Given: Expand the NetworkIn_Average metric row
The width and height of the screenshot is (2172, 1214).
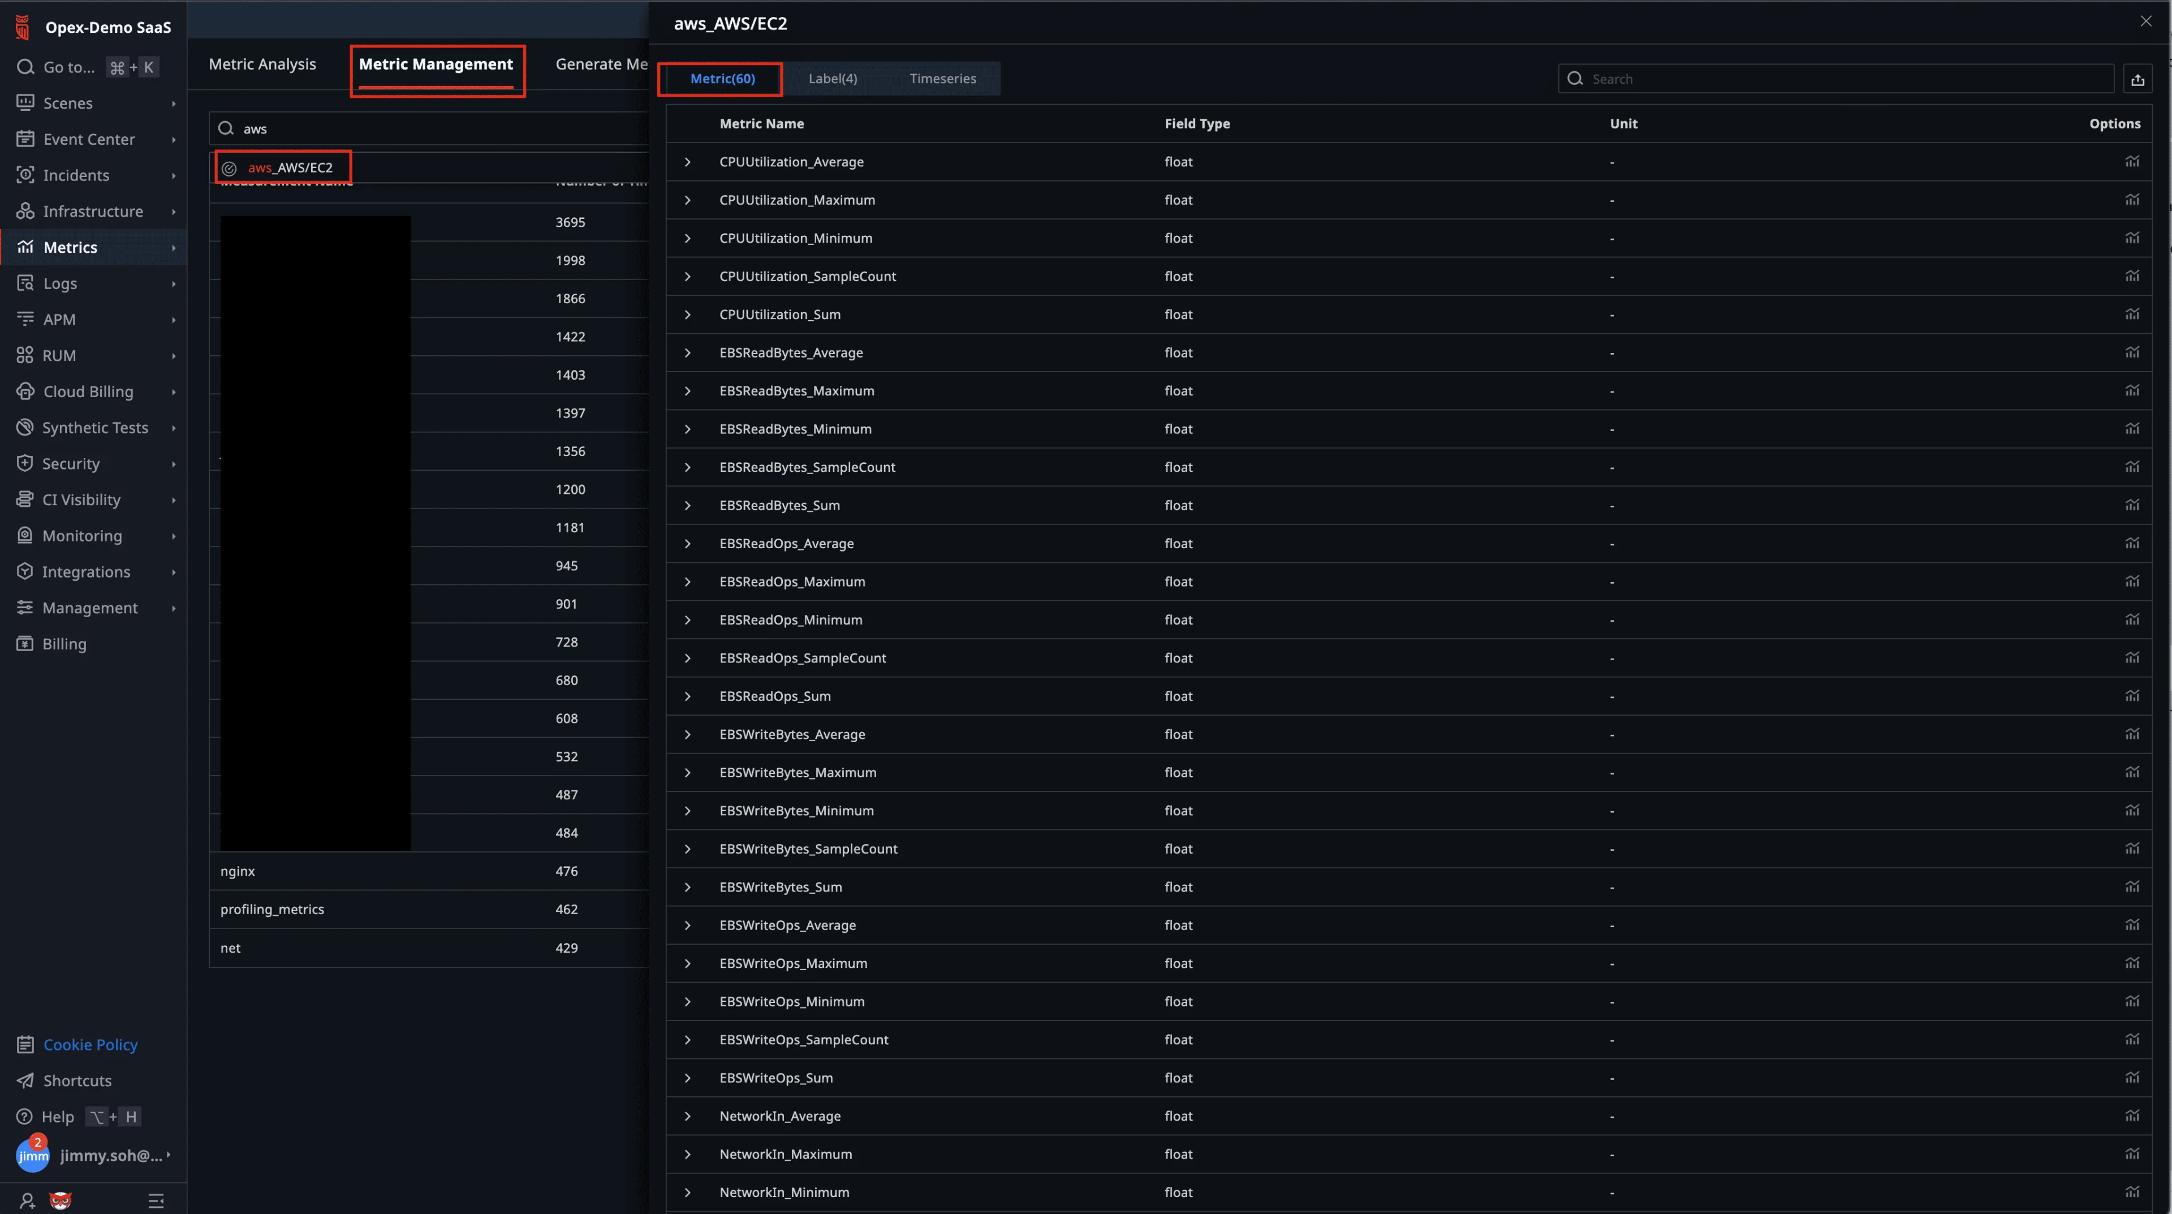Looking at the screenshot, I should pos(687,1116).
